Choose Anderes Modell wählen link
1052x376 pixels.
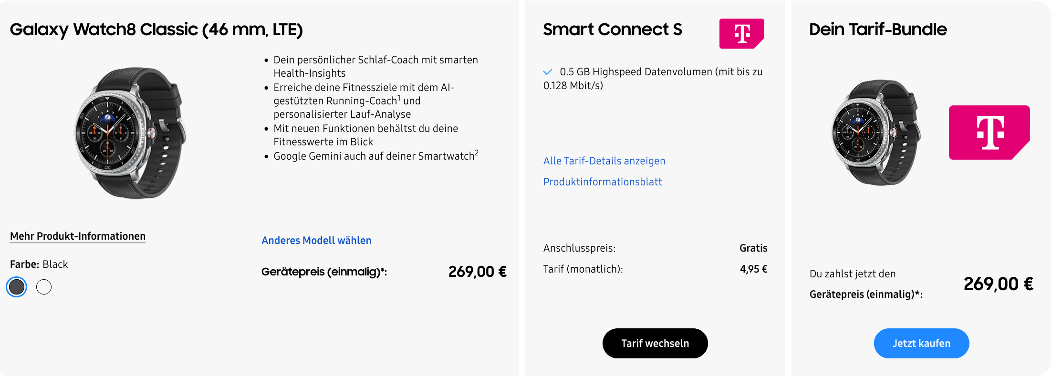316,240
